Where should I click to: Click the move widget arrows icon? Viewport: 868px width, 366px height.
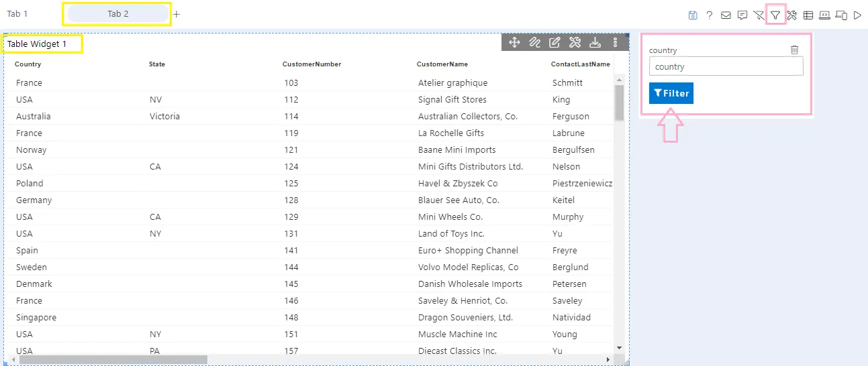[515, 42]
